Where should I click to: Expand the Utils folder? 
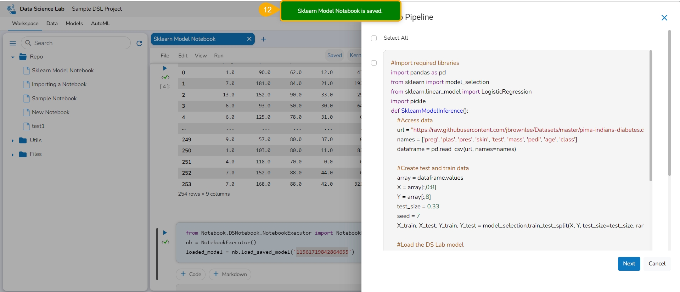(13, 141)
